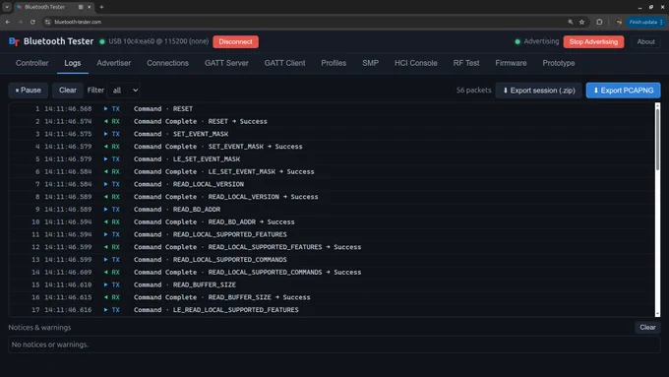Open the Prototype tab
Screen dimensions: 669x377
559,63
